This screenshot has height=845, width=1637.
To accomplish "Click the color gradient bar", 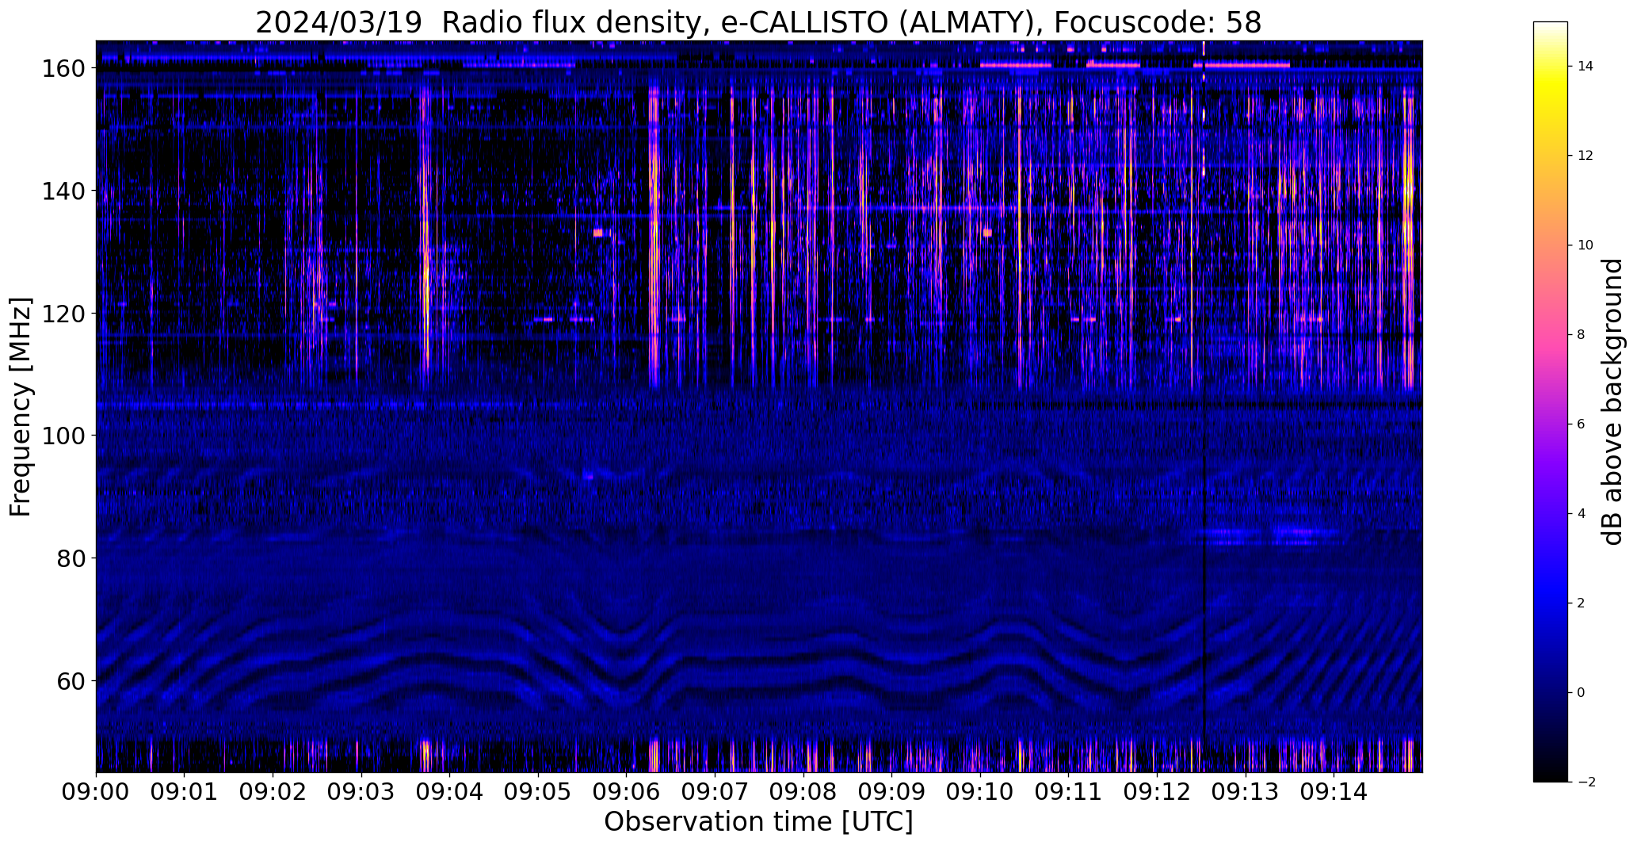I will point(1551,402).
